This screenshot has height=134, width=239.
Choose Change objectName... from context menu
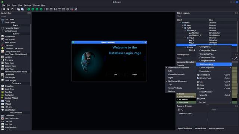[x=214, y=50]
